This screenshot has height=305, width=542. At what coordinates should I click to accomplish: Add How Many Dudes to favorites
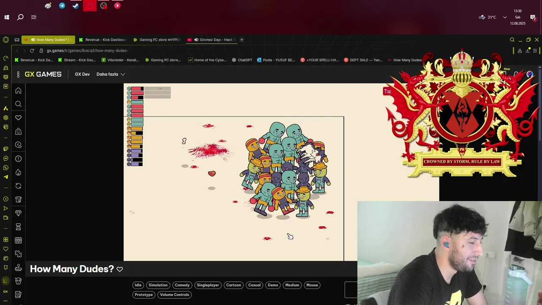click(120, 269)
